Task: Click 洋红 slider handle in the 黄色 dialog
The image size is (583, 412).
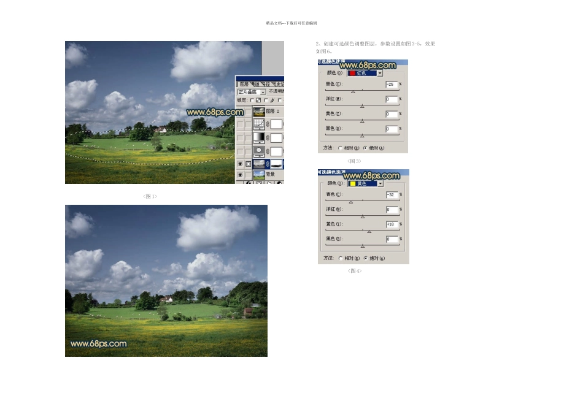Action: click(363, 217)
